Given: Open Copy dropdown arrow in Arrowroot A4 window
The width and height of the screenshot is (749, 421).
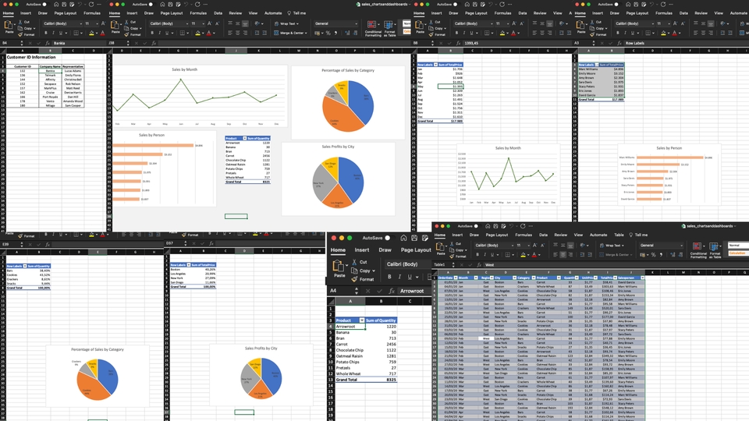Looking at the screenshot, I should (x=374, y=271).
